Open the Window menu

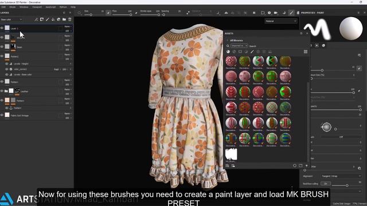(x=24, y=7)
